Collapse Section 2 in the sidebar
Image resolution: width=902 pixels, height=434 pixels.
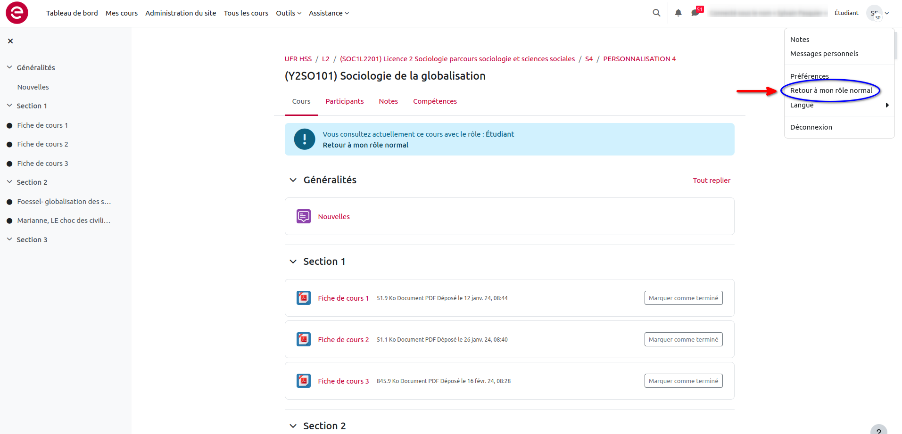coord(9,182)
